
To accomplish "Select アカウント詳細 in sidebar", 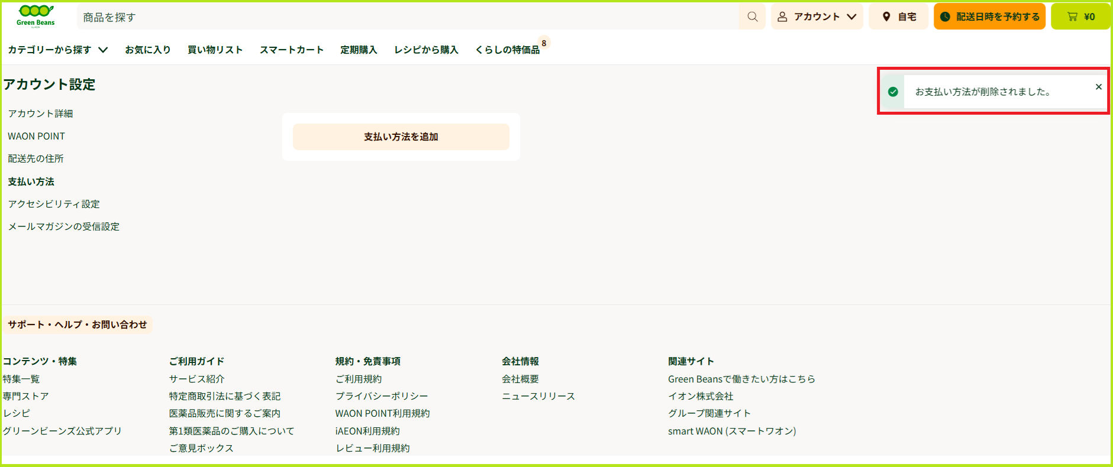I will click(x=41, y=113).
